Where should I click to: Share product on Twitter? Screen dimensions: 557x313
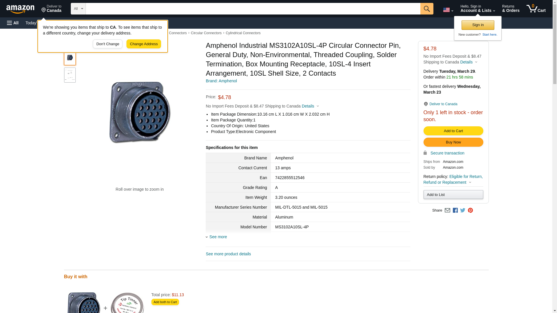[x=463, y=210]
